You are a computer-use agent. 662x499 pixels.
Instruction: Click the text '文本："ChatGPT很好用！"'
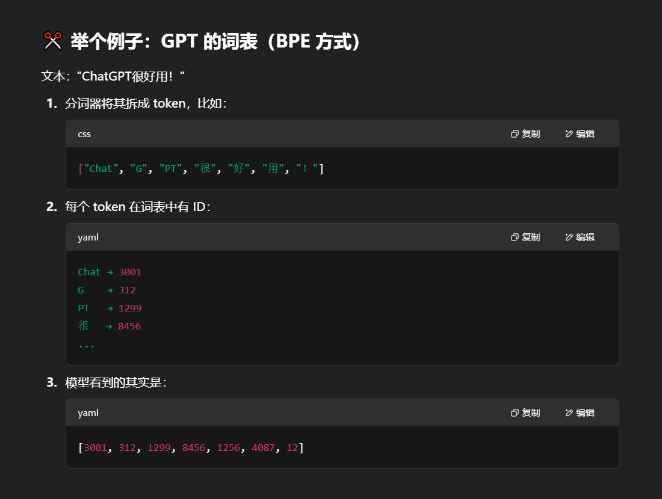pyautogui.click(x=113, y=76)
